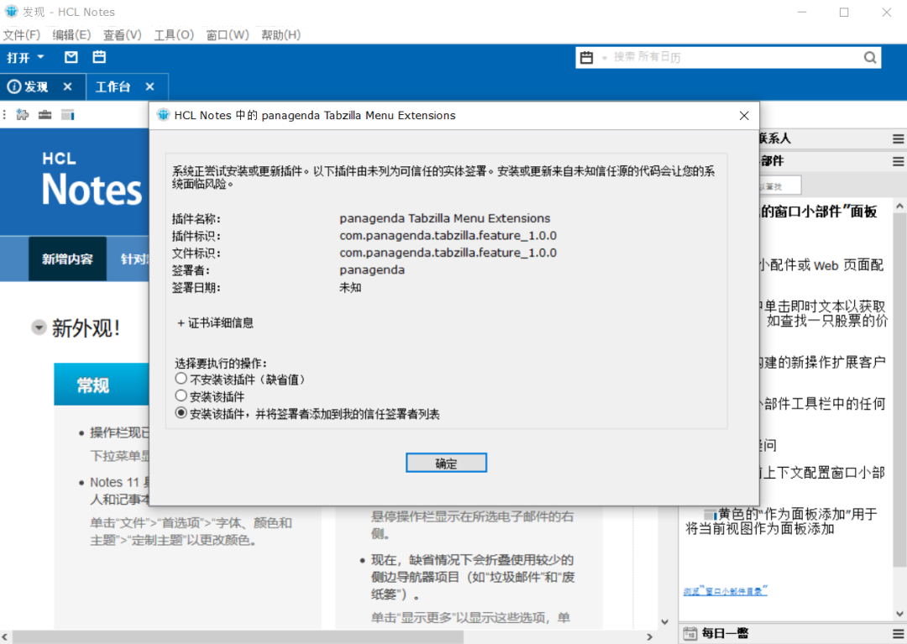Click the magnifier search icon
907x644 pixels.
tap(870, 57)
